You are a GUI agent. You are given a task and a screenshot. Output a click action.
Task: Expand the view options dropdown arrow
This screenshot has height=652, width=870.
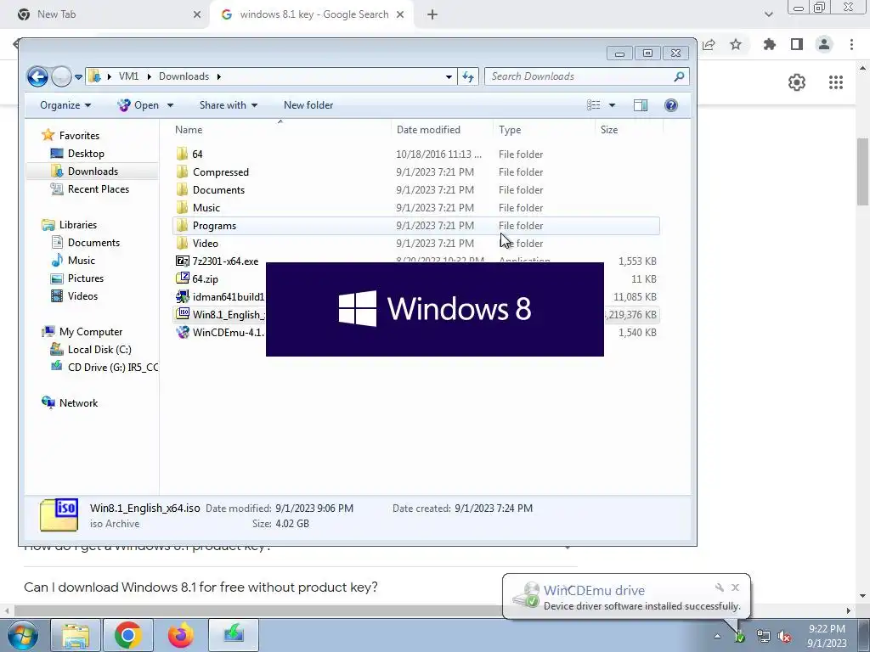[x=612, y=105]
